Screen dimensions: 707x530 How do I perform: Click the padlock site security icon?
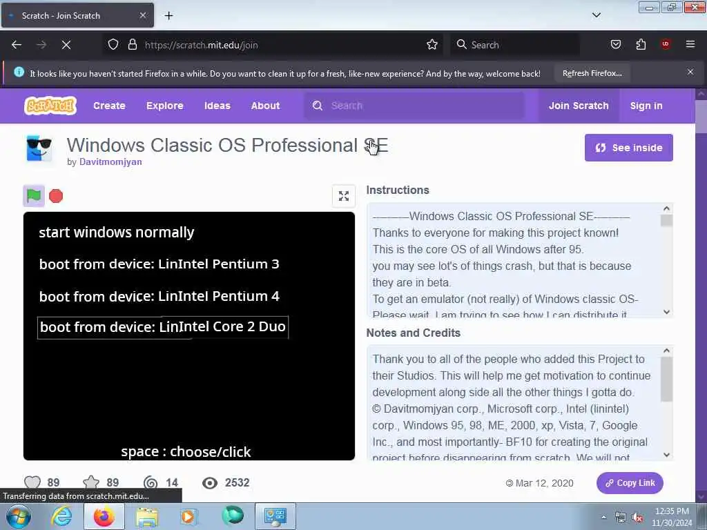point(133,45)
